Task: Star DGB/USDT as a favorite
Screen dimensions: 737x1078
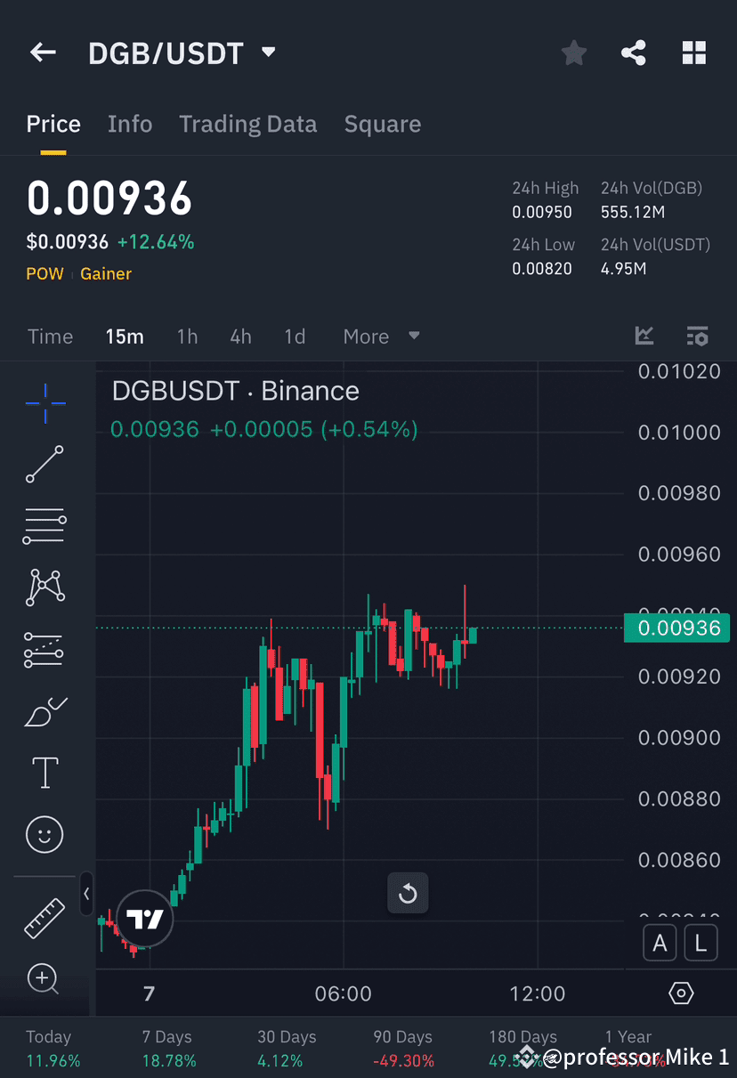Action: click(x=573, y=53)
